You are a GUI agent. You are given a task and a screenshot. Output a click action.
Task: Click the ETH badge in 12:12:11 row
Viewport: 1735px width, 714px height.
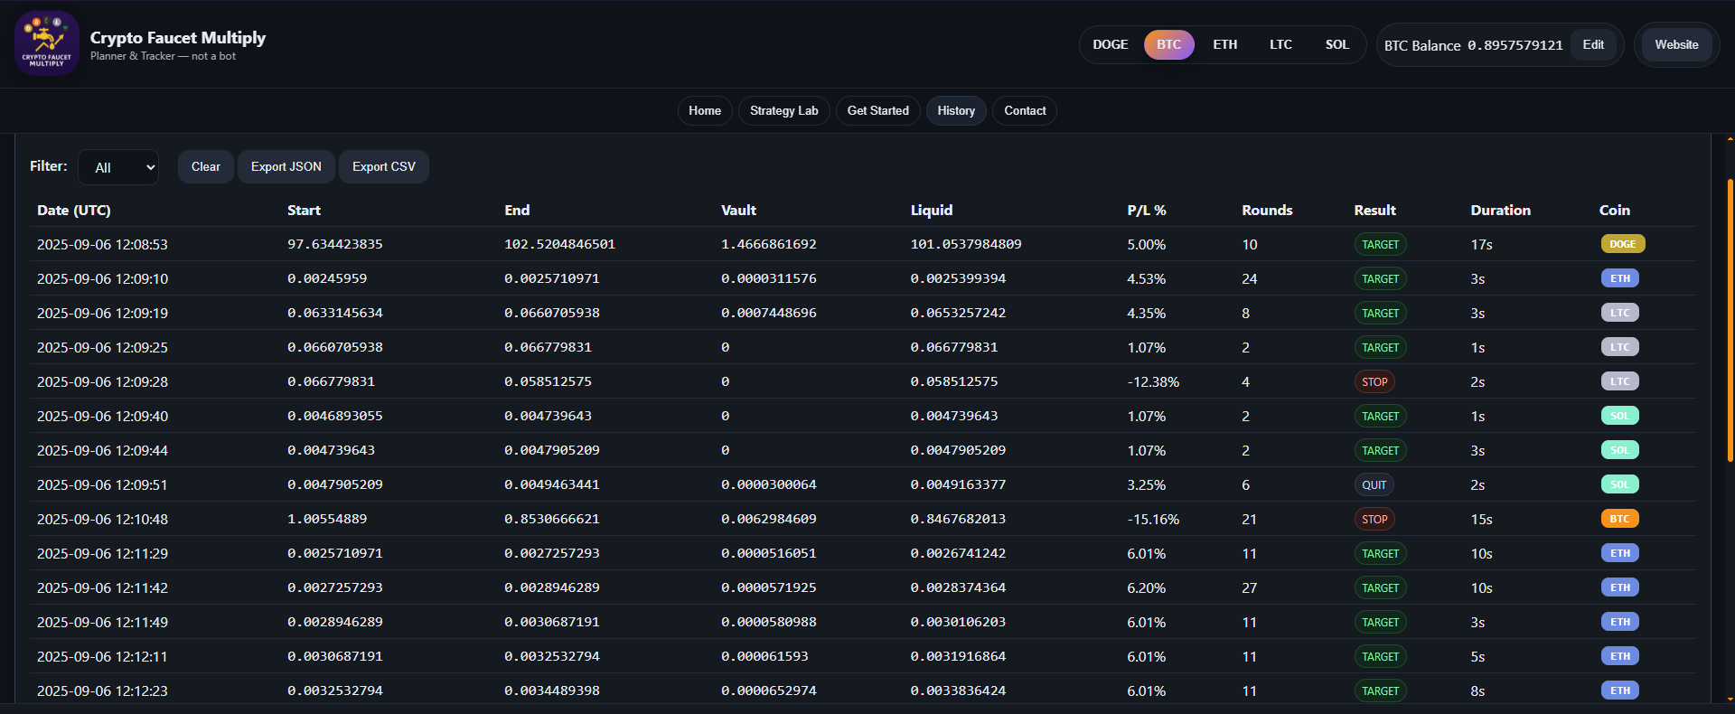click(x=1619, y=656)
